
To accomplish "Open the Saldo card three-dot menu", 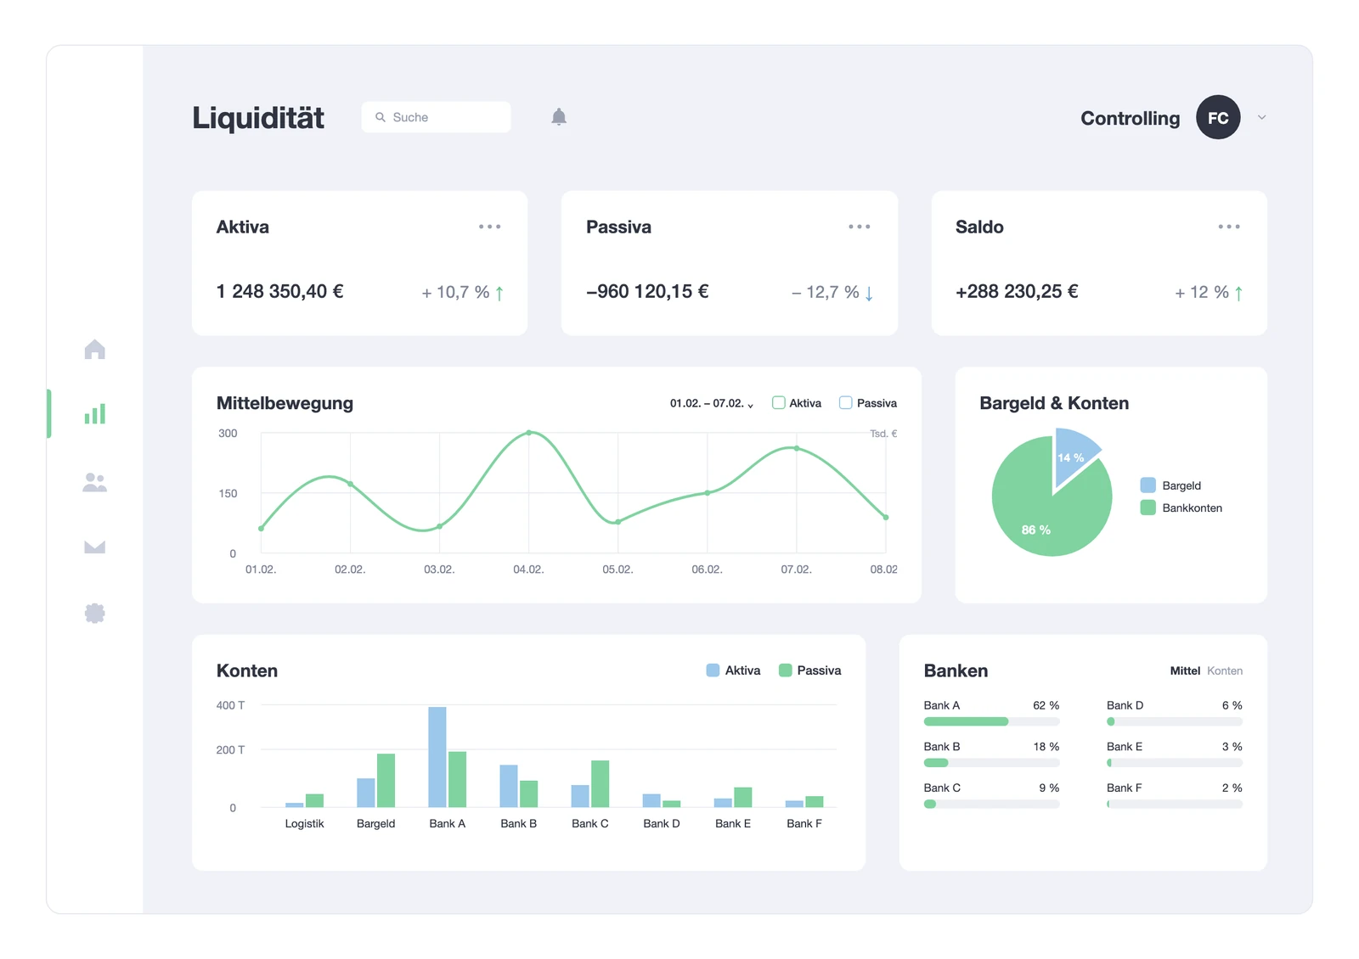I will coord(1229,227).
